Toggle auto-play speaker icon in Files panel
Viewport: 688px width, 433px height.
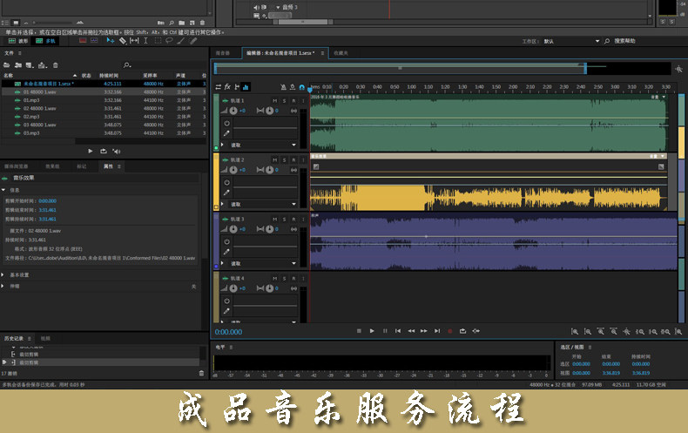point(117,151)
